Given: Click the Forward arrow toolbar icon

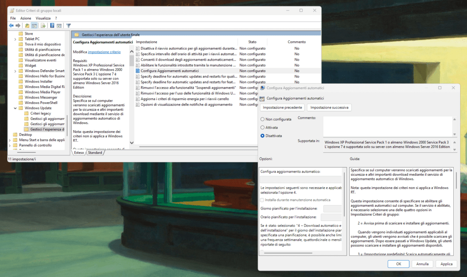Looking at the screenshot, I should pos(18,26).
